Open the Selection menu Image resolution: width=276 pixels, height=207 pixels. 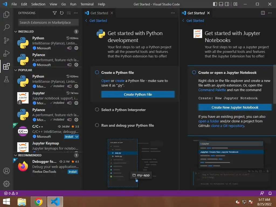[38, 4]
